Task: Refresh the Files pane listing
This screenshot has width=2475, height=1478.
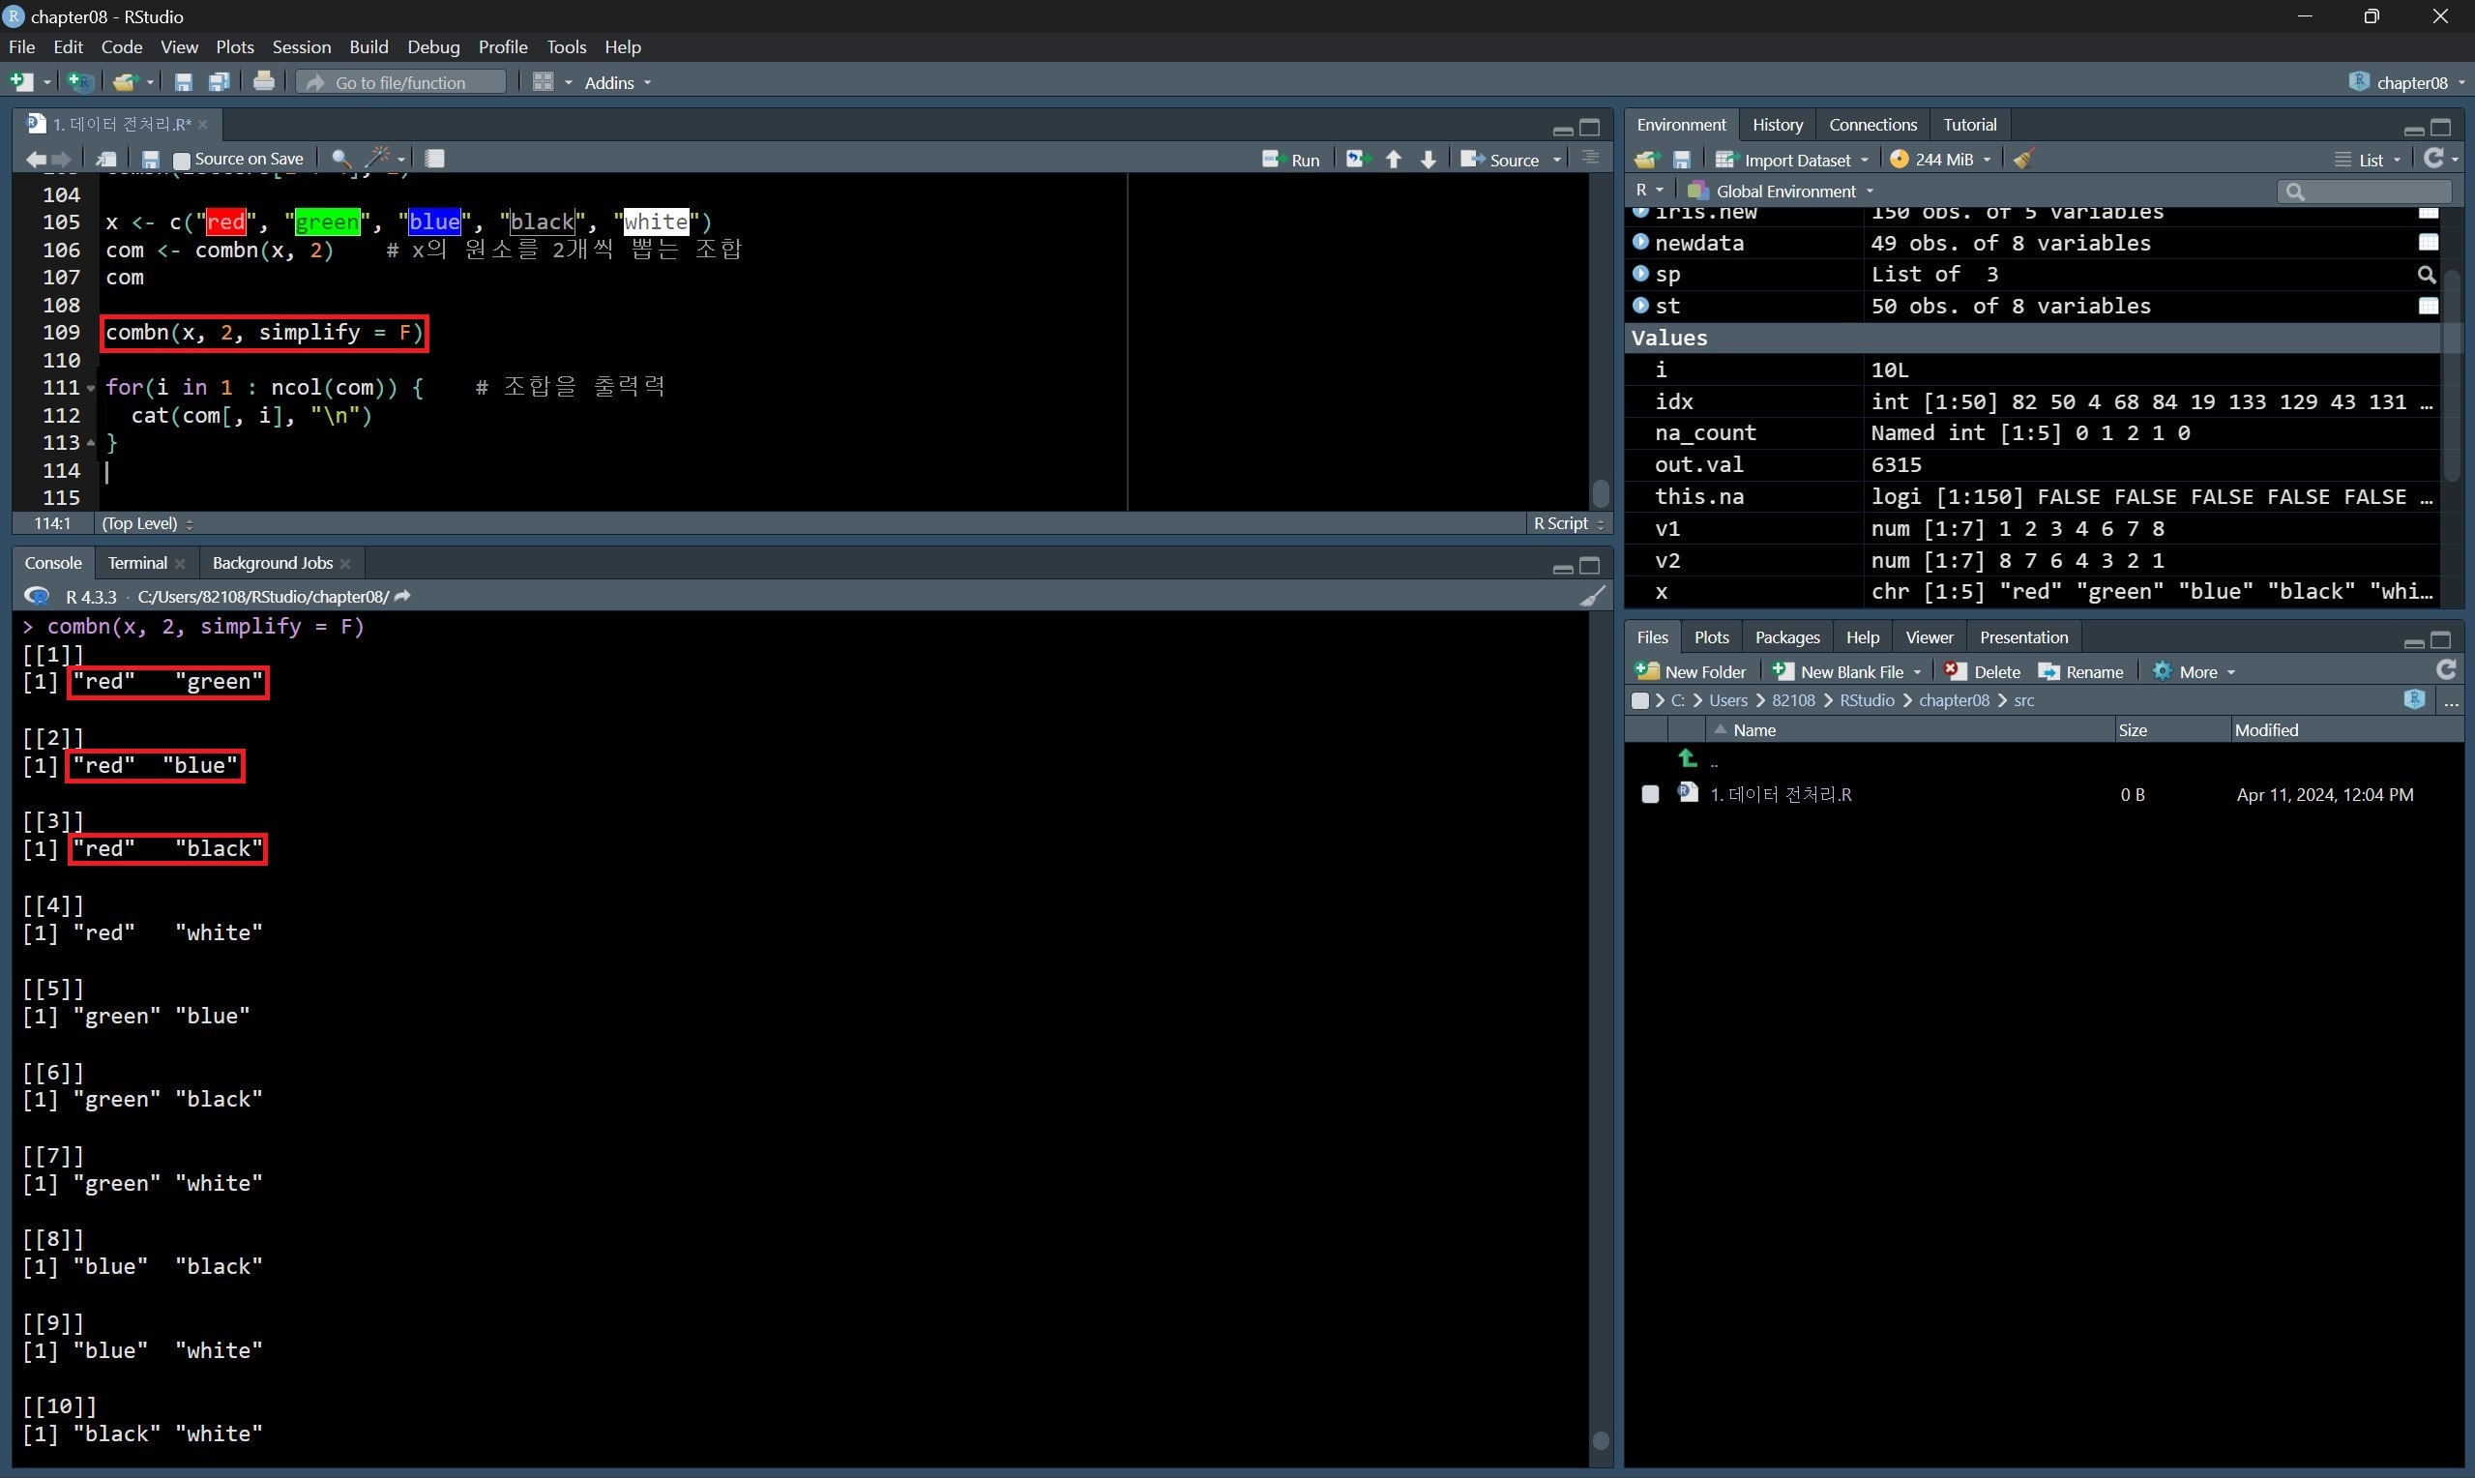Action: point(2445,670)
